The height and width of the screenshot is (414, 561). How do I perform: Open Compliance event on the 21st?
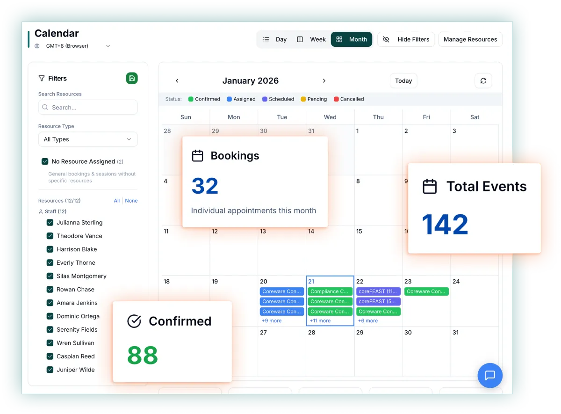tap(330, 291)
